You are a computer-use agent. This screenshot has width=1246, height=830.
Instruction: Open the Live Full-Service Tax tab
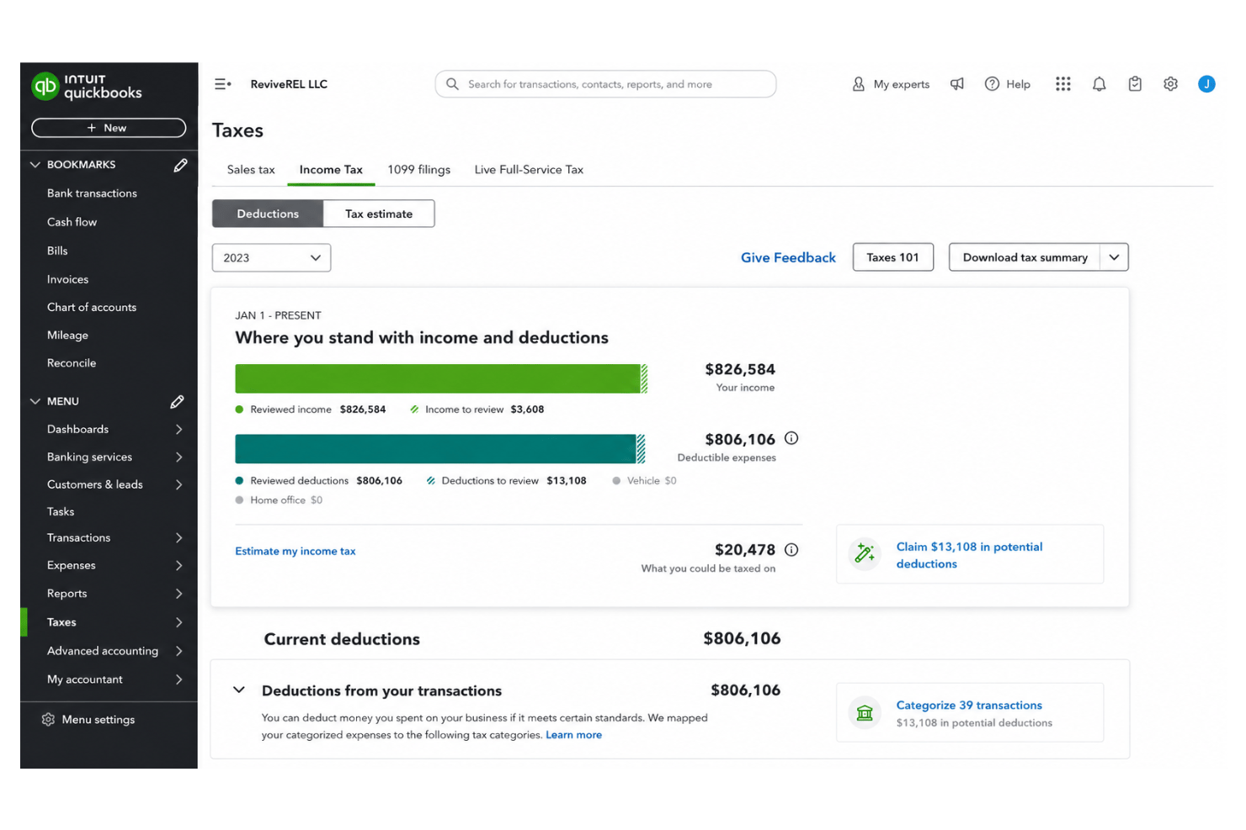[x=529, y=170]
